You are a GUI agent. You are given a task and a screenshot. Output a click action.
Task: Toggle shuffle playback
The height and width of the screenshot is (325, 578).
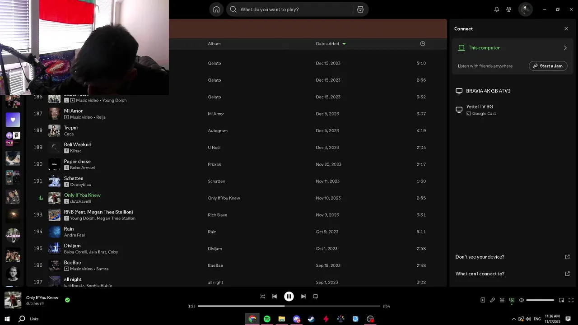(262, 297)
